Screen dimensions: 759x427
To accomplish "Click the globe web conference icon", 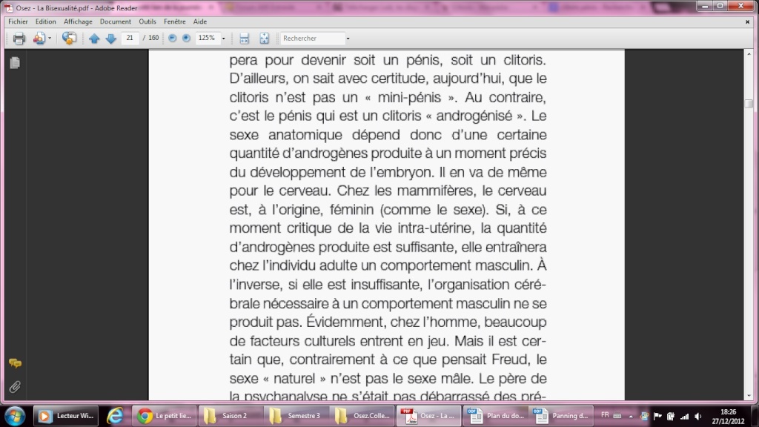I will 69,39.
